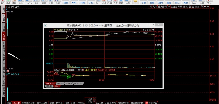Open the 科创 toolbar icon
Screen dimensions: 219x104
point(98,2)
